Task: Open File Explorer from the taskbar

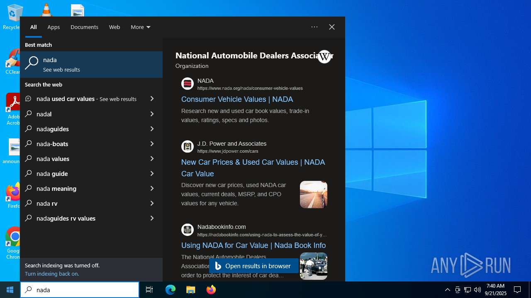Action: (191, 290)
